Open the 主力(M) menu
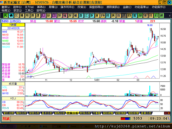Screen dimensions: 172x129 pyautogui.click(x=29, y=7)
